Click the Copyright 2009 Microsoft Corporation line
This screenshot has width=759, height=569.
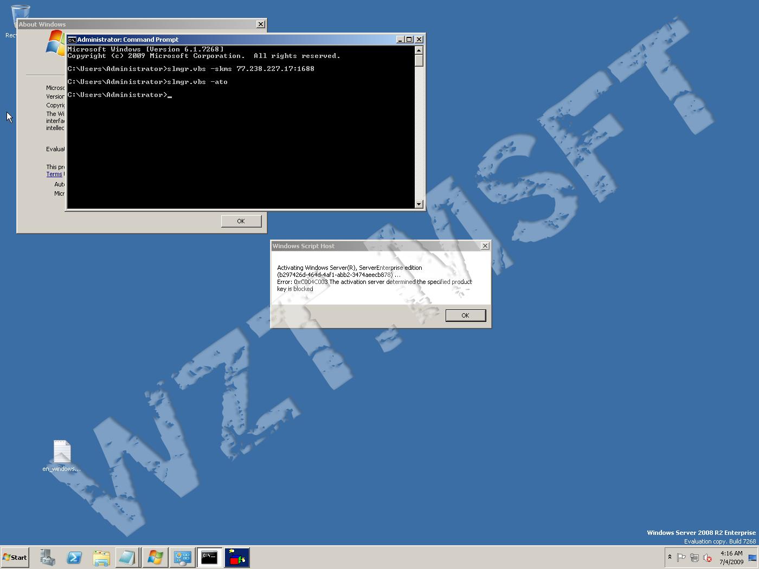[204, 56]
